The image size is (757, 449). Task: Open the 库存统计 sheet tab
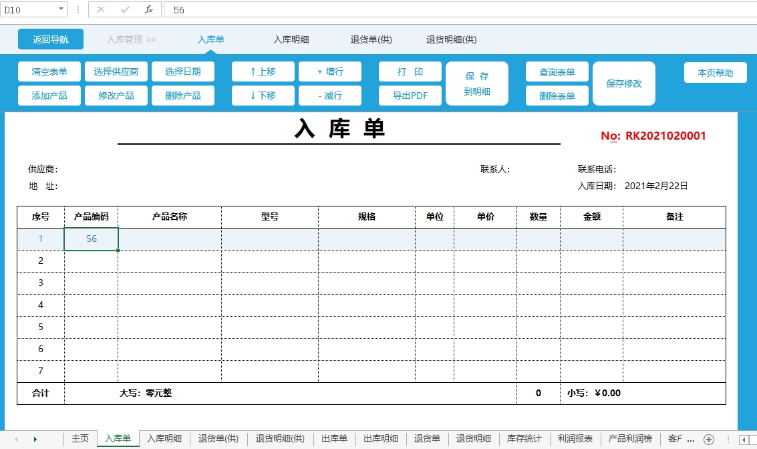click(x=524, y=439)
